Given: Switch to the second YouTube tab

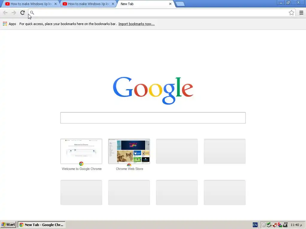Looking at the screenshot, I should pos(88,4).
